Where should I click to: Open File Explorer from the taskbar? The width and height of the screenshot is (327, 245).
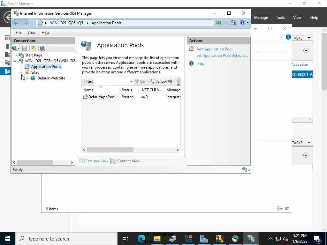(157, 239)
